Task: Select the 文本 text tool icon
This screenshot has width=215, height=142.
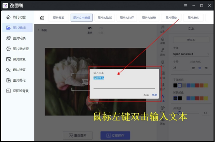Action: click(163, 96)
